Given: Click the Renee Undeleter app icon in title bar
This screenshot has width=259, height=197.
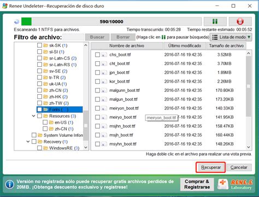Looking at the screenshot, I should pos(5,6).
